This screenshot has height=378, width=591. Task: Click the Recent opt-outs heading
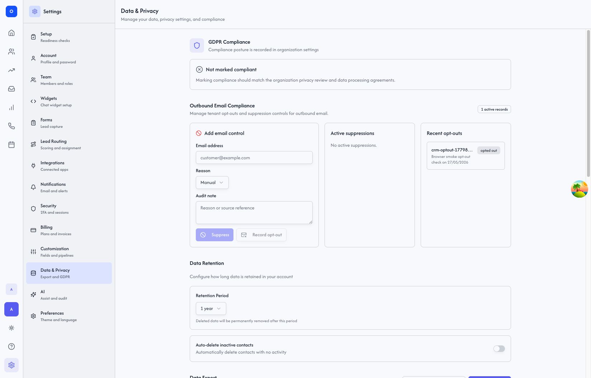pyautogui.click(x=444, y=133)
